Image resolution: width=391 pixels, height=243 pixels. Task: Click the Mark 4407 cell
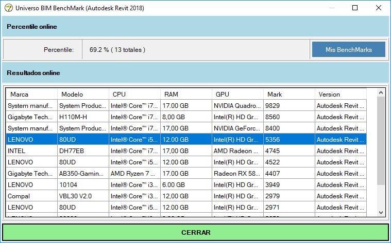point(290,173)
